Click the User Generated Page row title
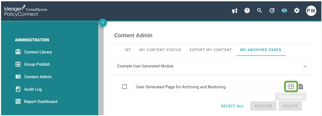Screen dimensions: 322x116 pyautogui.click(x=181, y=87)
